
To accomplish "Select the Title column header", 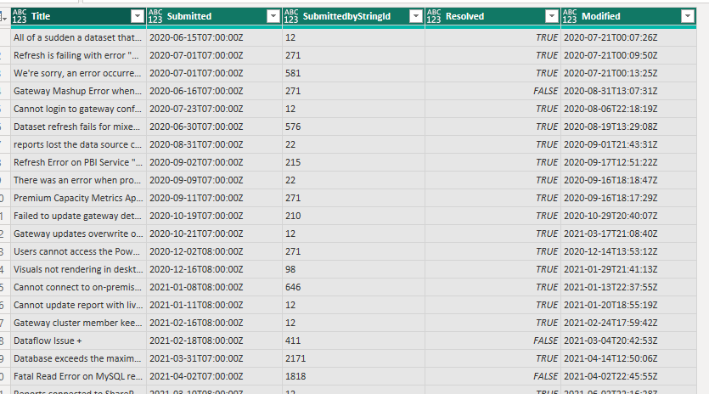I will point(78,16).
